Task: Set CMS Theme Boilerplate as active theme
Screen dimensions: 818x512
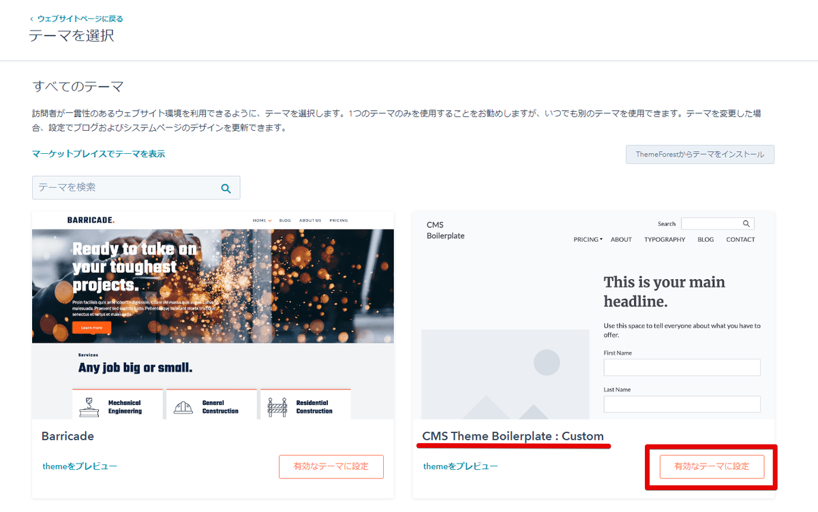Action: [712, 466]
